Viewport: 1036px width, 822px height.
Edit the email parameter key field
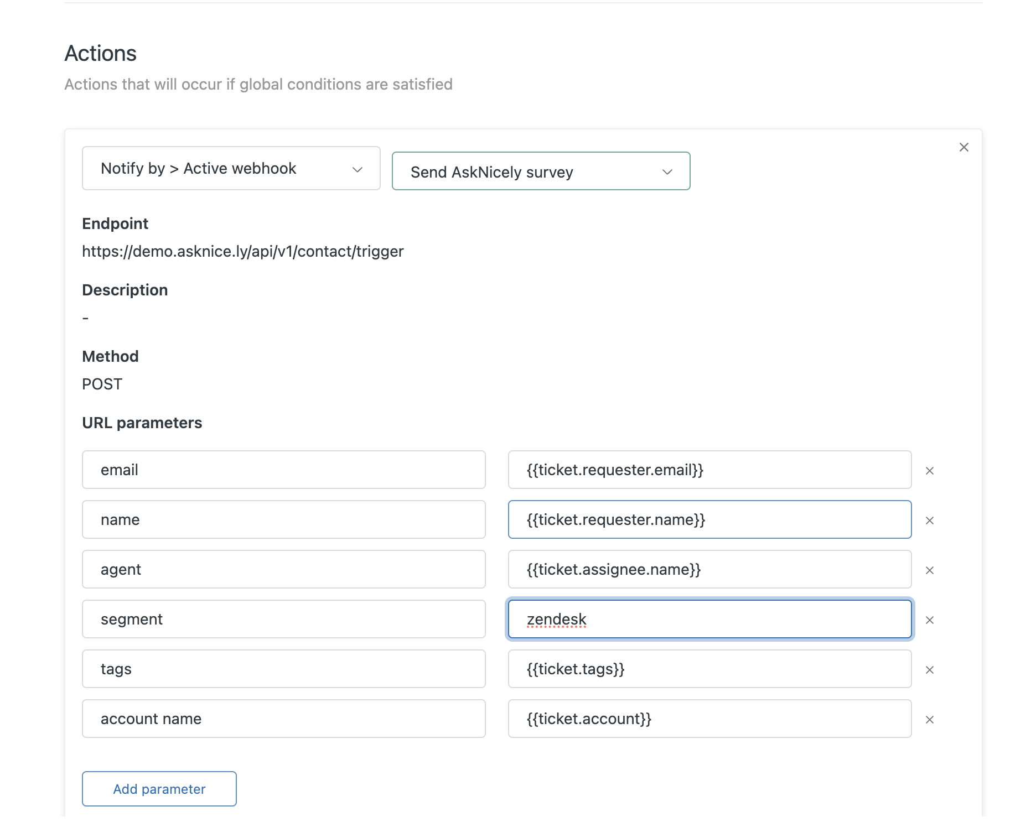[x=284, y=470]
